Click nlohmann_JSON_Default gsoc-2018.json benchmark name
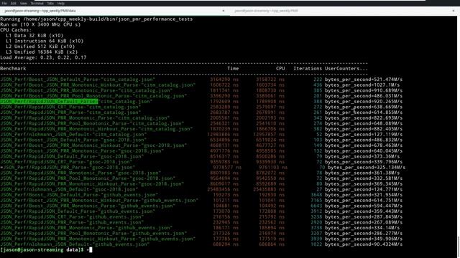460x258 pixels. point(69,189)
